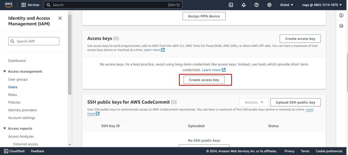
Task: Click Status column header
Action: point(274,126)
